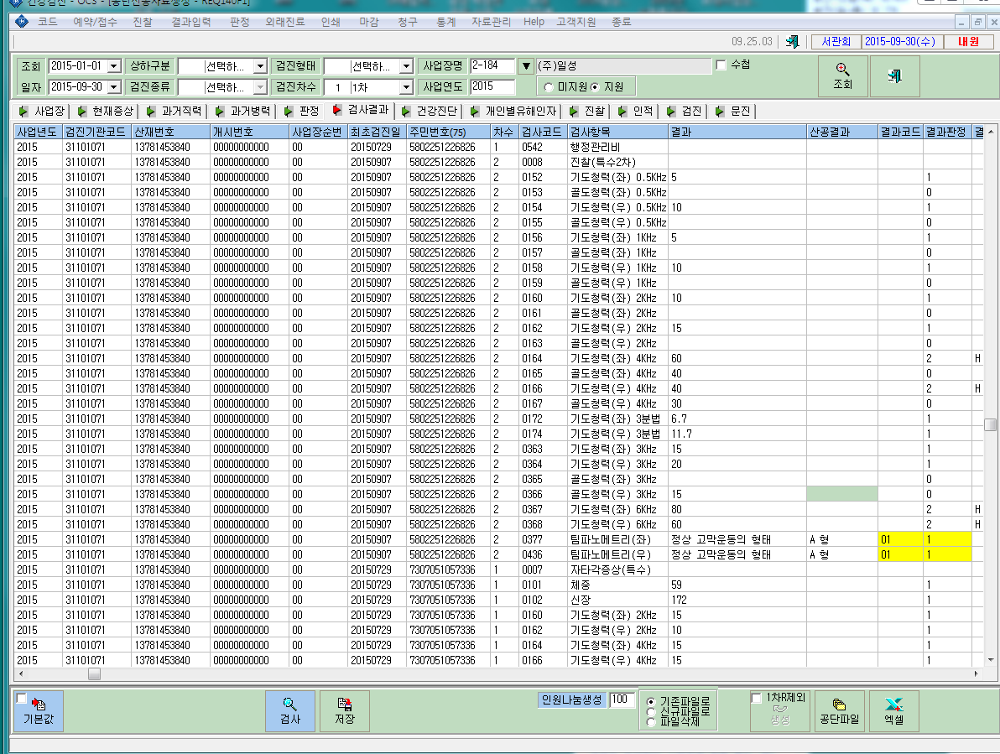The width and height of the screenshot is (1000, 754).
Task: Open the 상하구분 dropdown
Action: (x=260, y=66)
